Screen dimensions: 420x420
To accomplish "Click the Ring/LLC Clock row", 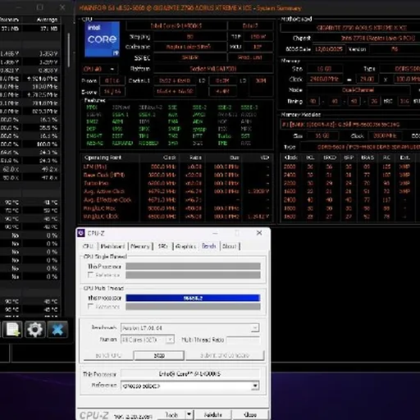I will pos(176,217).
